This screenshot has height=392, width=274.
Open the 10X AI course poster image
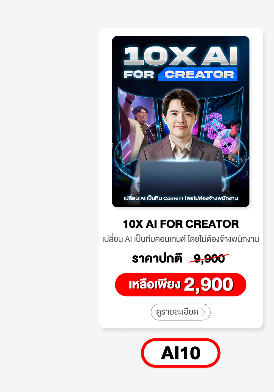click(181, 122)
